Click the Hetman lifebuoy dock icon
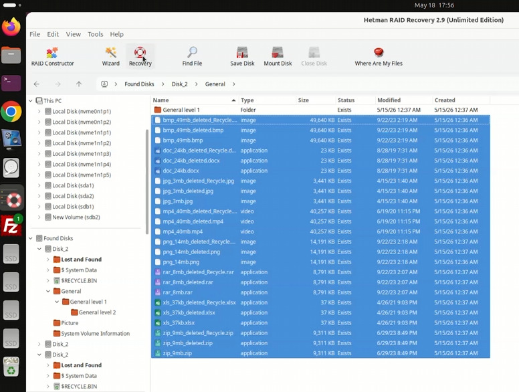Image resolution: width=519 pixels, height=392 pixels. tap(12, 198)
